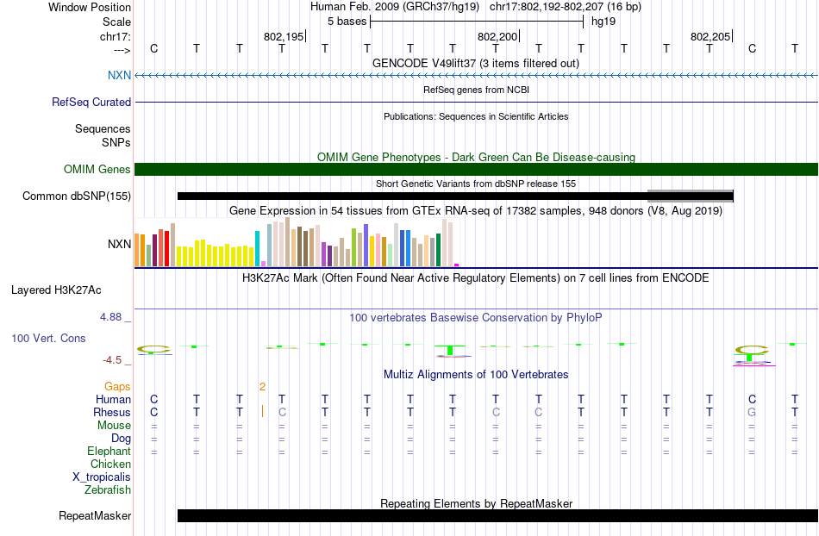The width and height of the screenshot is (819, 536).
Task: Click the orange insertion bar in Rhesus row
Action: tap(262, 411)
